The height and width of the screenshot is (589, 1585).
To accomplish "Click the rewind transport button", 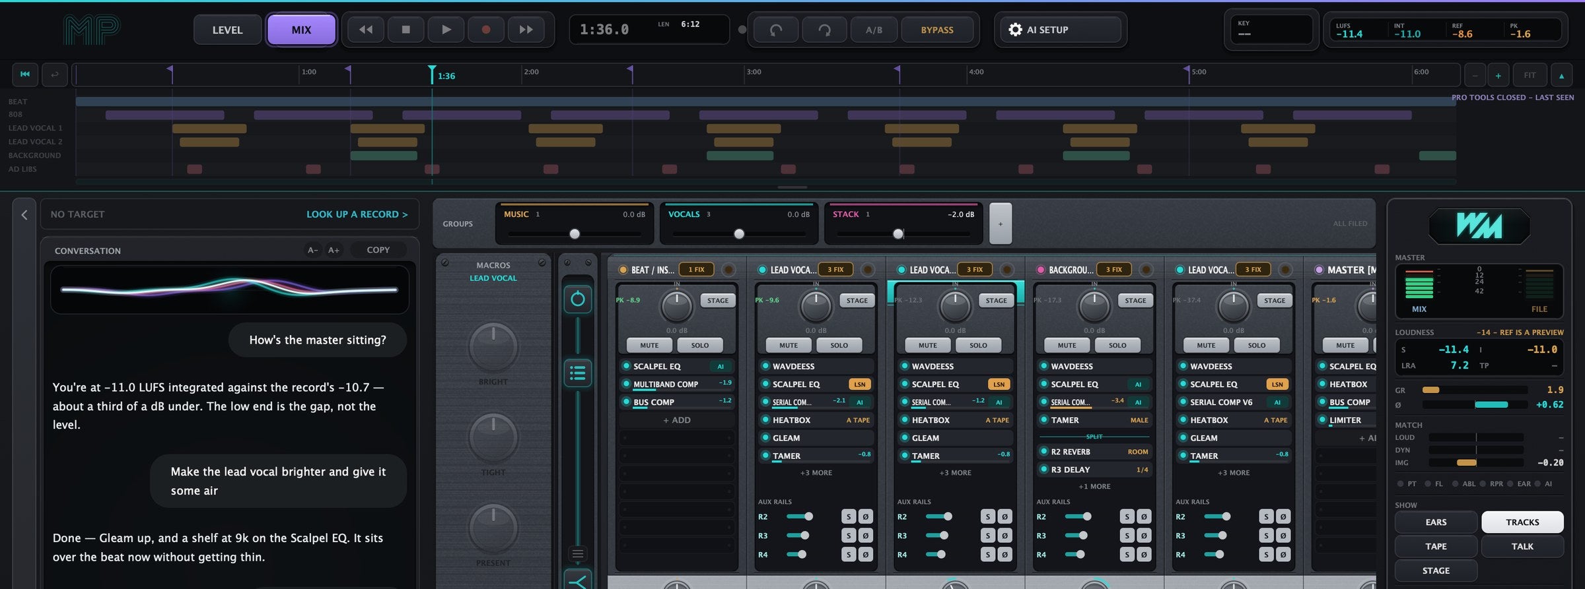I will (366, 30).
